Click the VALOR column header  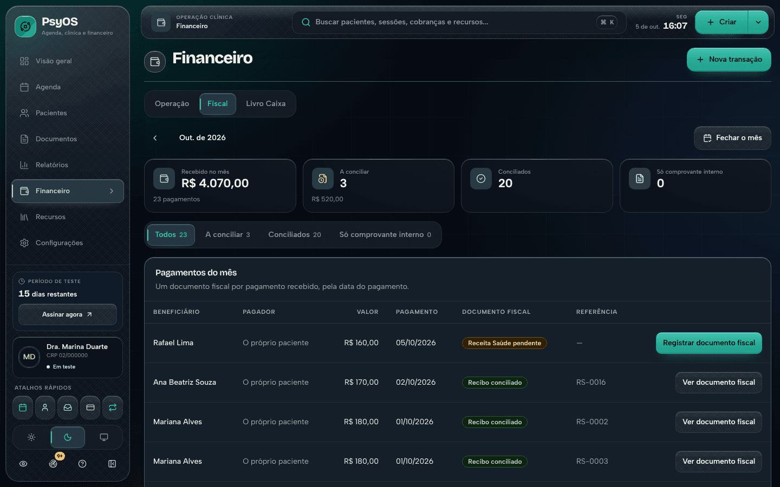coord(367,312)
